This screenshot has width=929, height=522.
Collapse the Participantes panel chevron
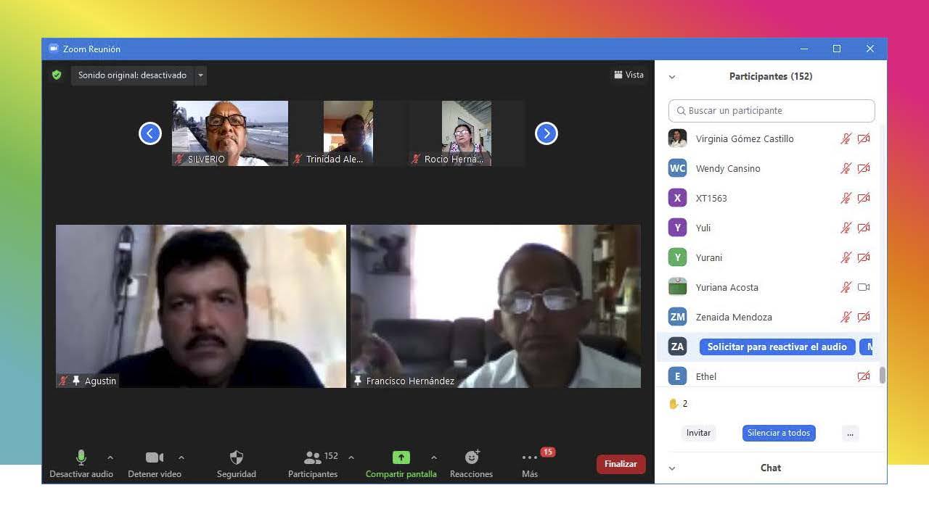coord(672,77)
